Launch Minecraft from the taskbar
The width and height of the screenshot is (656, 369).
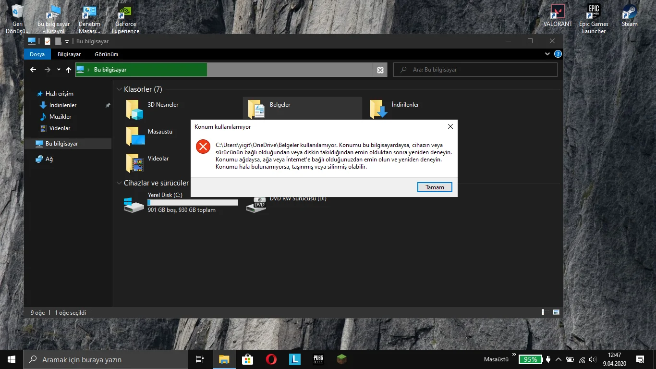341,359
